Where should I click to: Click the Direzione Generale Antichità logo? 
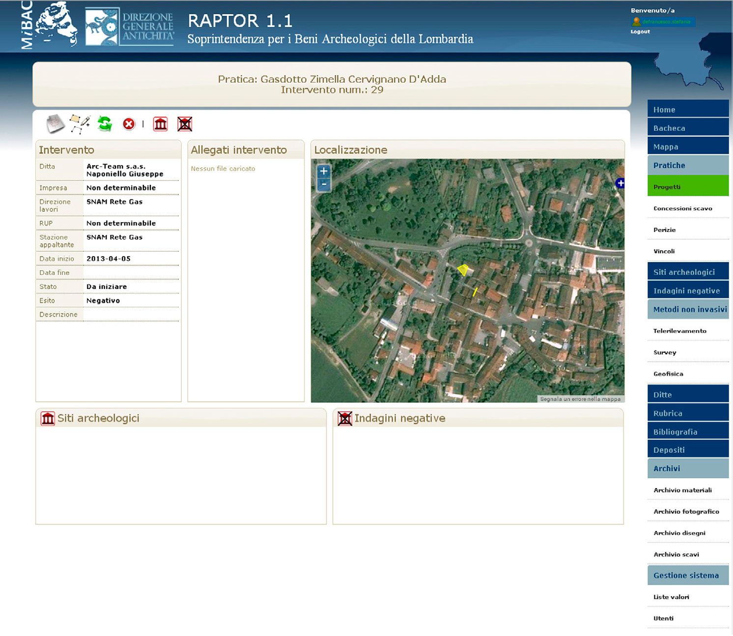click(x=130, y=27)
